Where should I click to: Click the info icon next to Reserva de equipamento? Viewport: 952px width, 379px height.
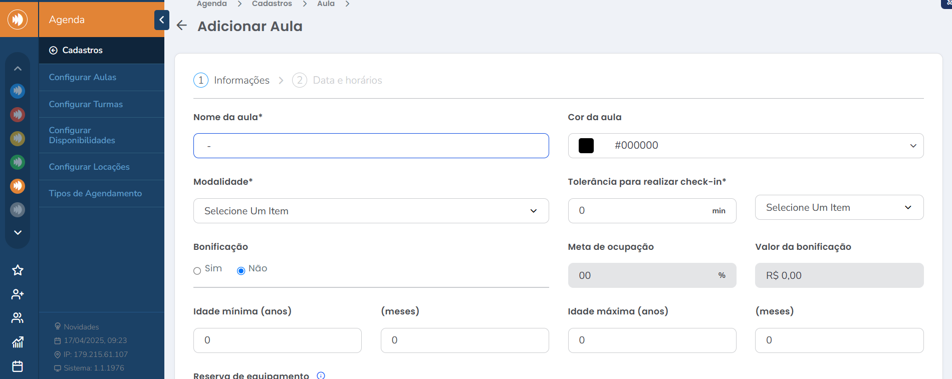(321, 375)
